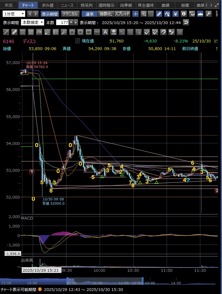Select the trend line drawing tool
This screenshot has height=294, width=222.
coord(6,32)
